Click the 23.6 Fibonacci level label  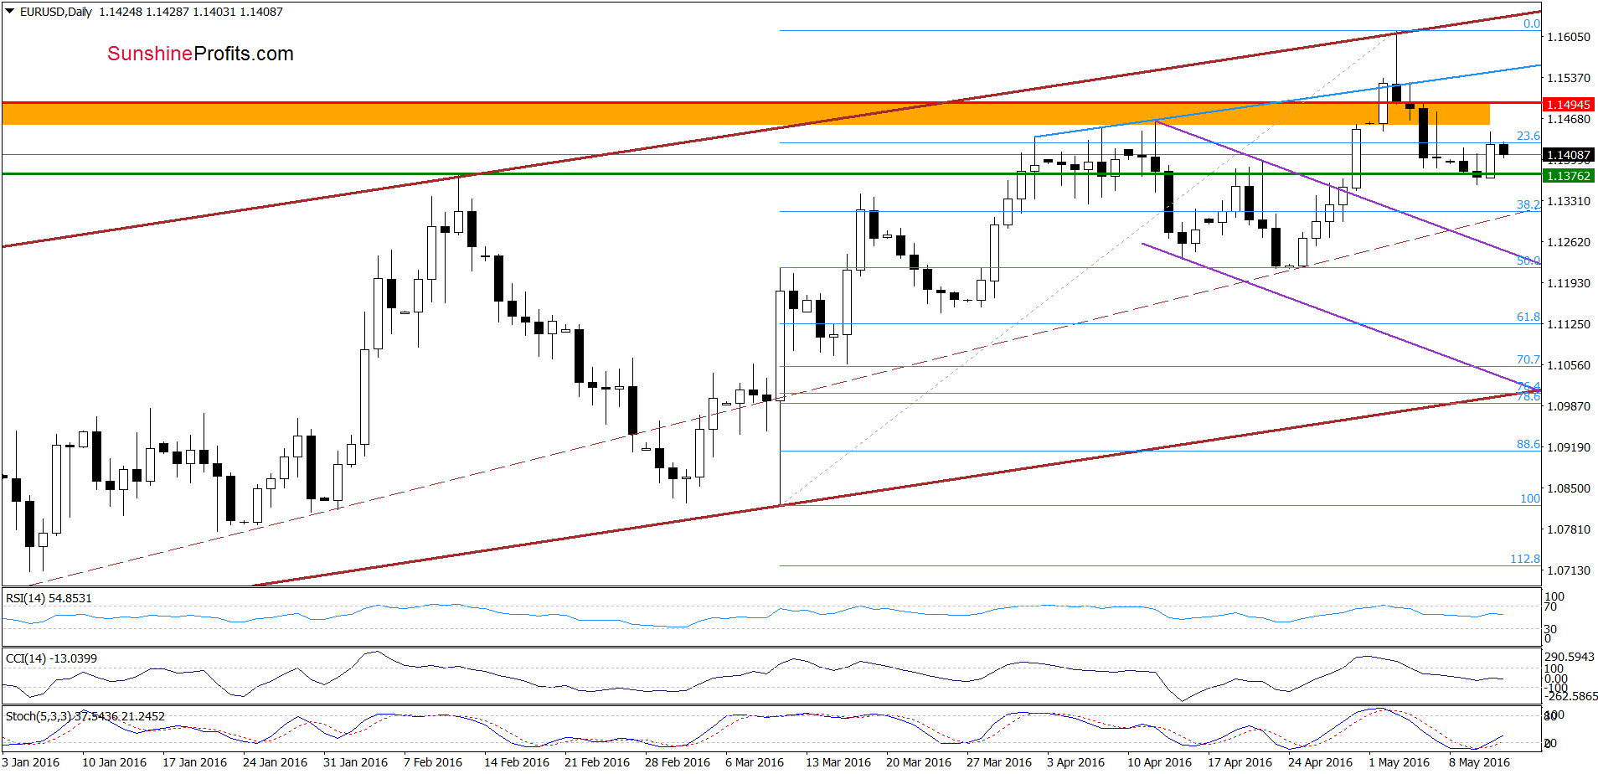1528,136
